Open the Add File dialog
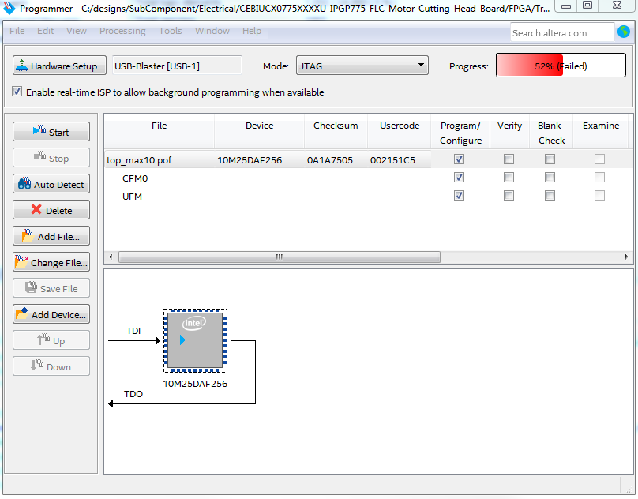This screenshot has height=499, width=638. [x=51, y=236]
